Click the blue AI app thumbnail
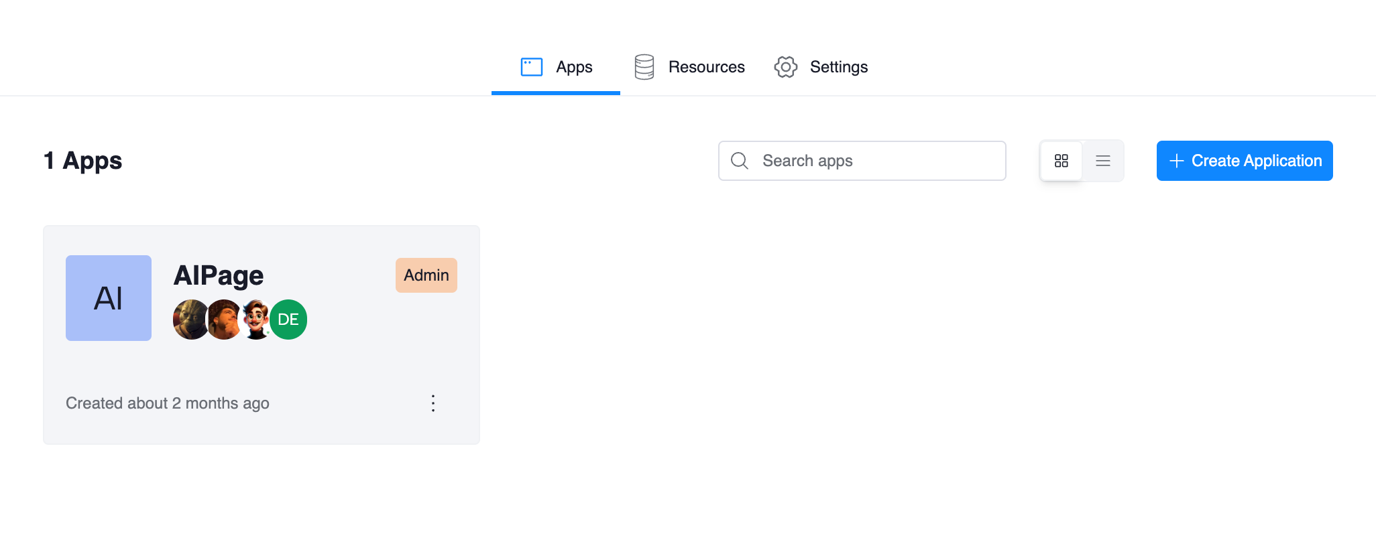 (x=109, y=298)
